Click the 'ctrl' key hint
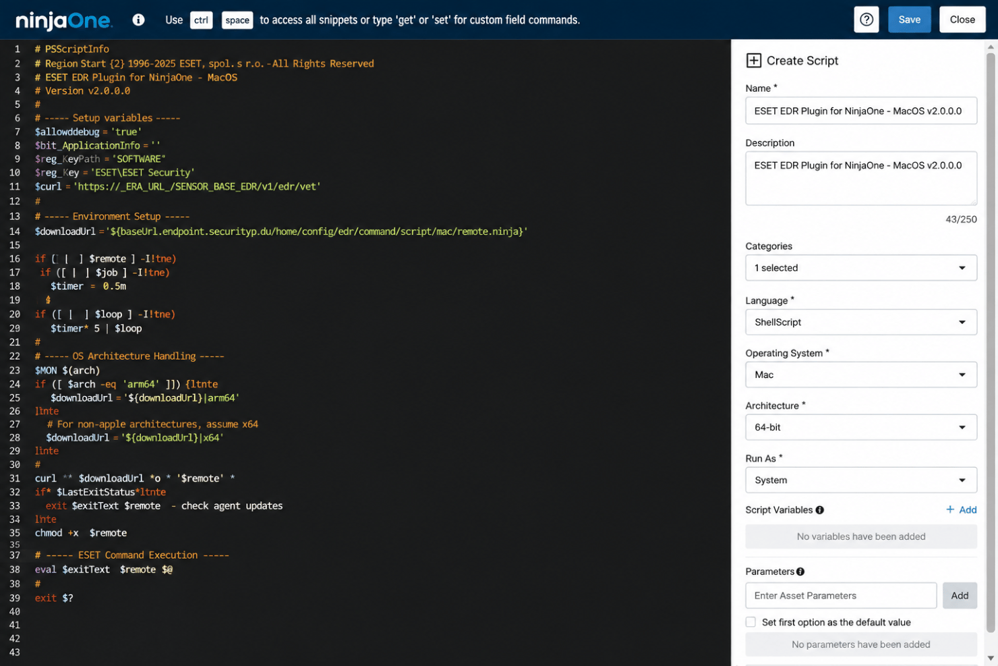The height and width of the screenshot is (666, 998). tap(201, 20)
